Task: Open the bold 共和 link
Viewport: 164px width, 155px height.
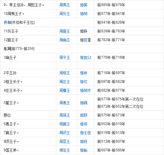Action: pos(7,22)
